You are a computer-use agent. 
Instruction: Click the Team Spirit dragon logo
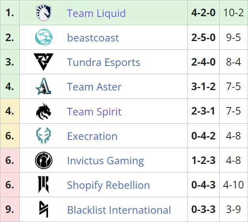(43, 111)
